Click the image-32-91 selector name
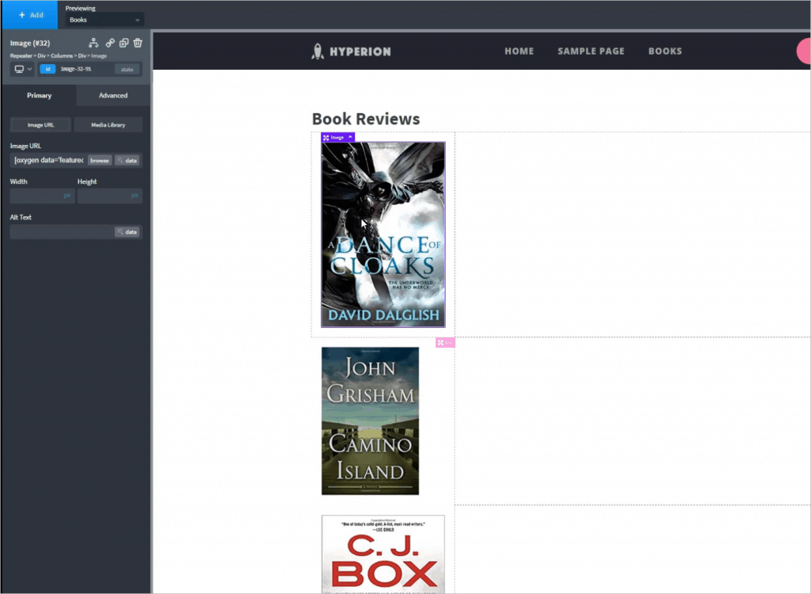The image size is (811, 594). click(76, 69)
